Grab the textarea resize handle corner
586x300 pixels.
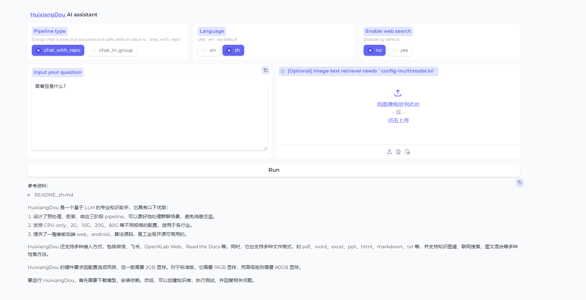(265, 148)
